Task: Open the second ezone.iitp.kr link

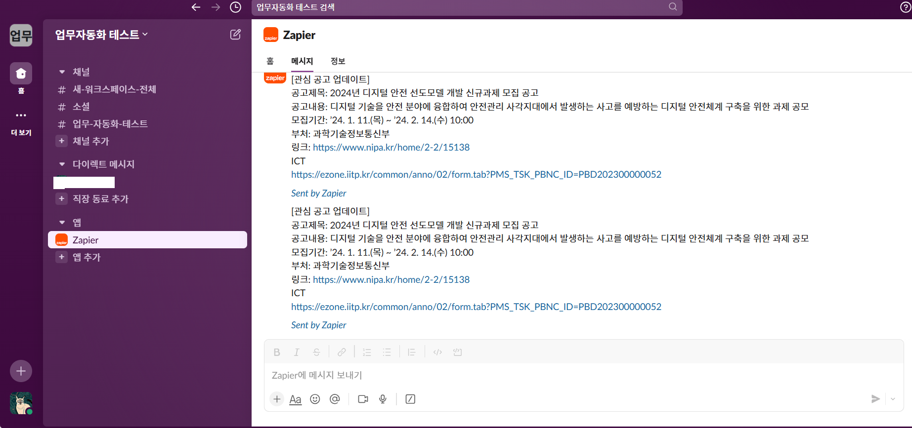Action: tap(476, 307)
